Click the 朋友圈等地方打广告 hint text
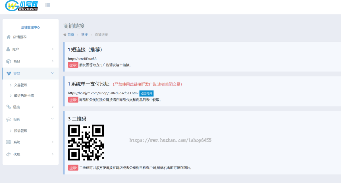Image resolution: width=341 pixels, height=183 pixels. 105,65
